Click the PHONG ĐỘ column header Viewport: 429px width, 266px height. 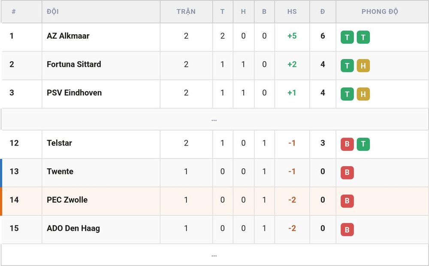pos(380,12)
